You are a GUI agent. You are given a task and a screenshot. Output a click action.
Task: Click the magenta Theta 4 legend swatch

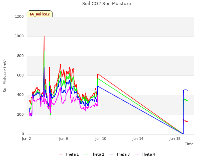137,155
